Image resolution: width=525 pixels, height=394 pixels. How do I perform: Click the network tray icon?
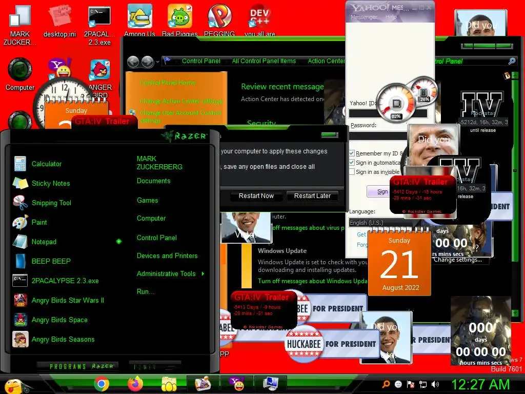(423, 384)
